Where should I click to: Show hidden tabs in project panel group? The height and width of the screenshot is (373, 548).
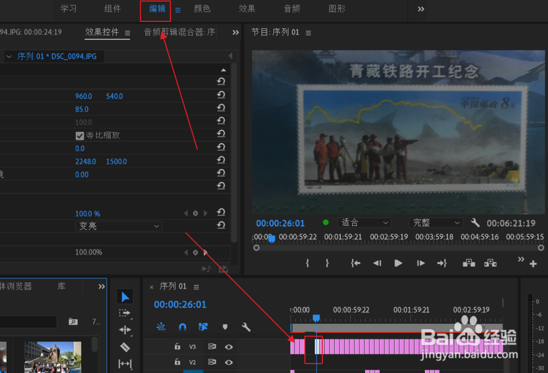click(x=101, y=287)
